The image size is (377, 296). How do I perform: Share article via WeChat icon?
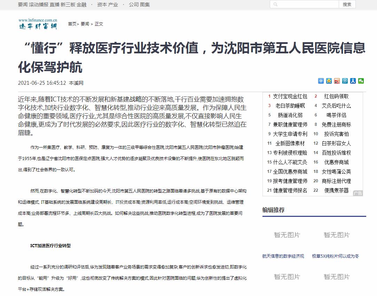[x=361, y=81]
